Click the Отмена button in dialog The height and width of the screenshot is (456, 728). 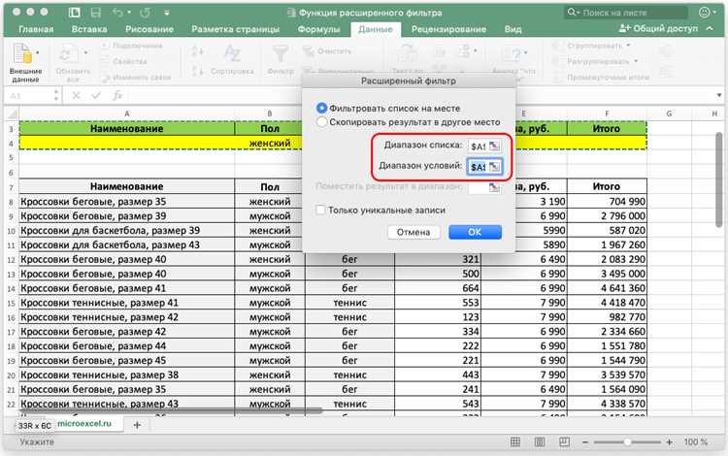point(414,232)
